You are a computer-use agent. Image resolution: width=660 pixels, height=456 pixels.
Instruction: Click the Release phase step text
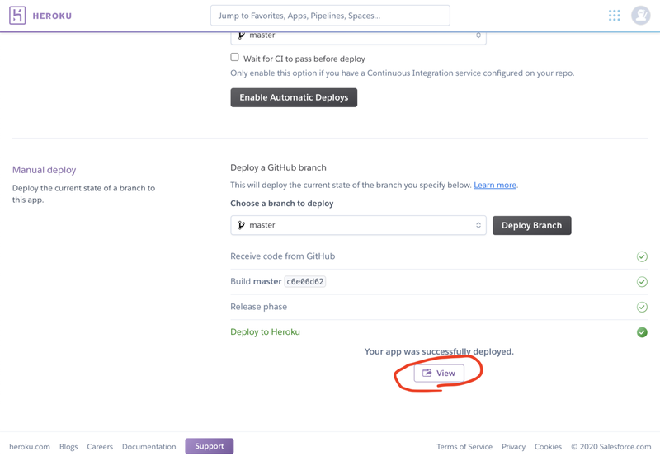258,307
